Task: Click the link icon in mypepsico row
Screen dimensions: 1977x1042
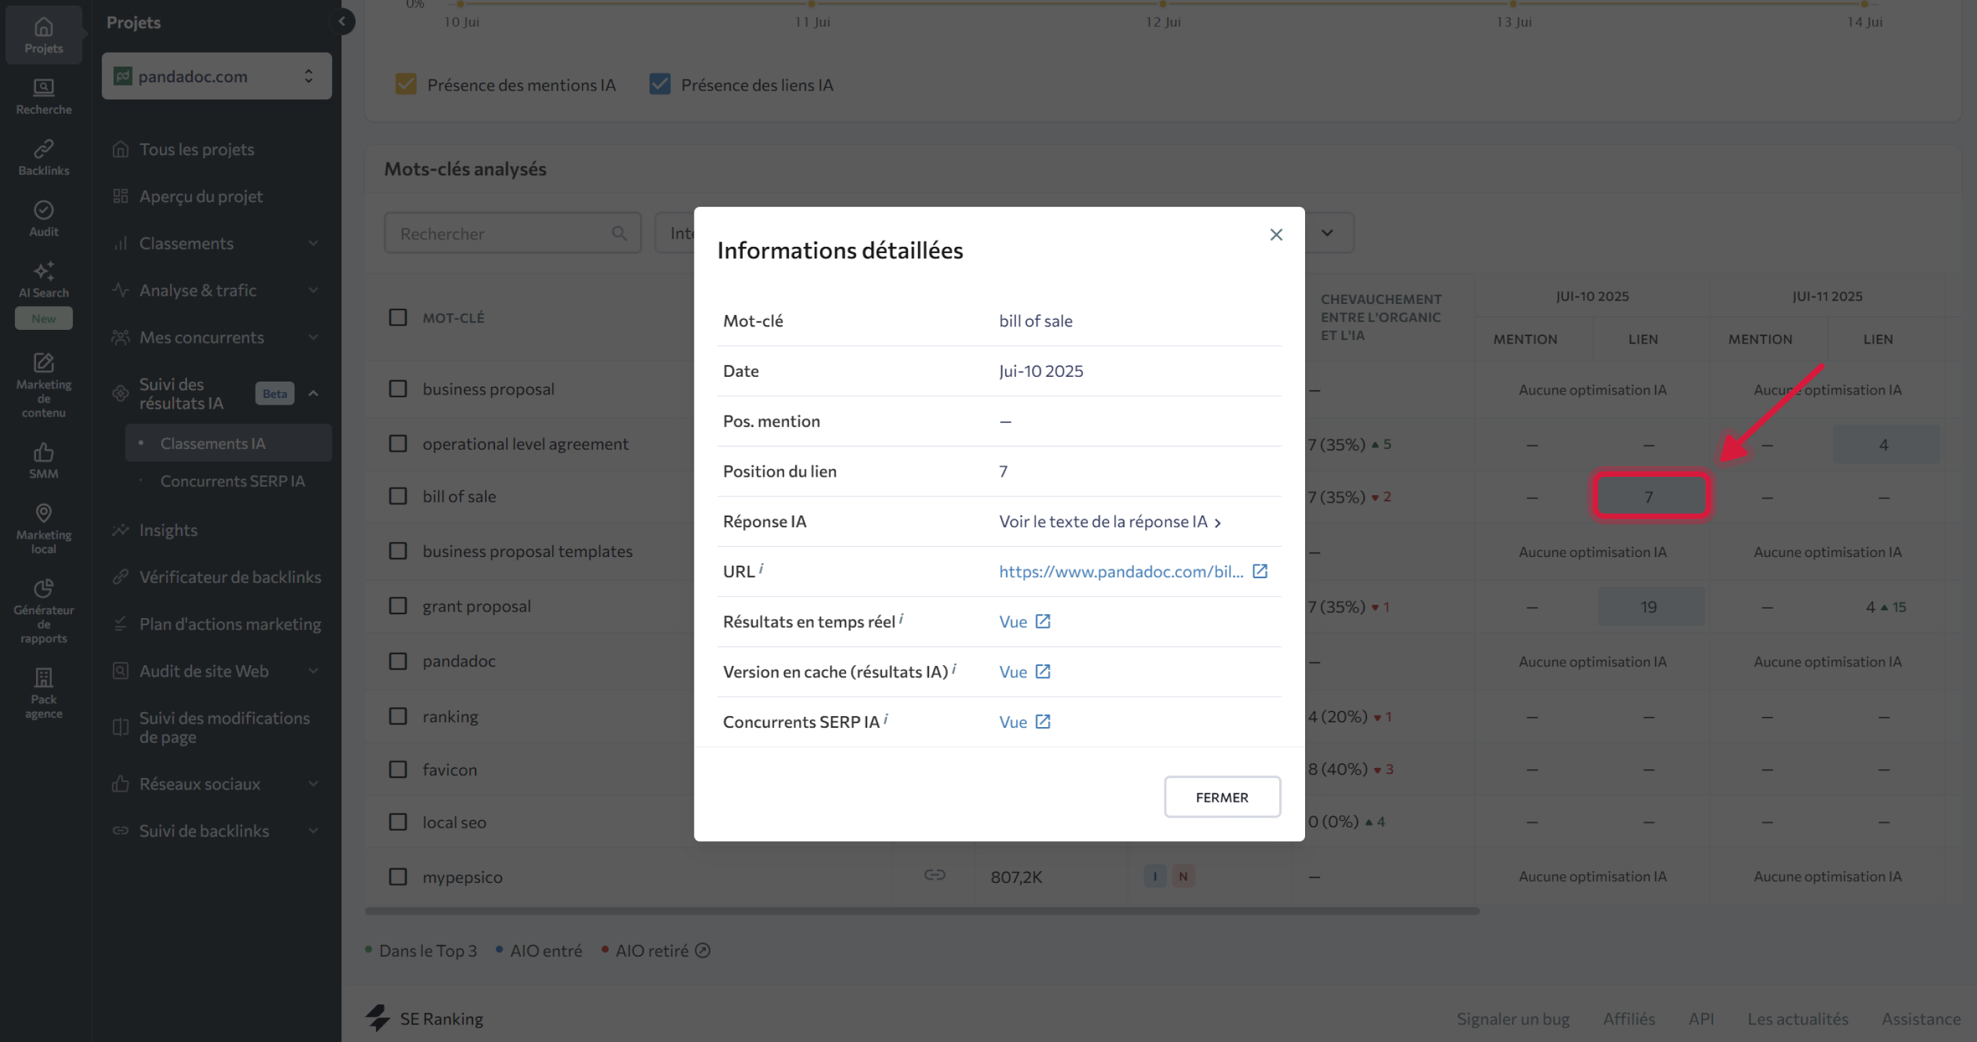Action: click(934, 875)
